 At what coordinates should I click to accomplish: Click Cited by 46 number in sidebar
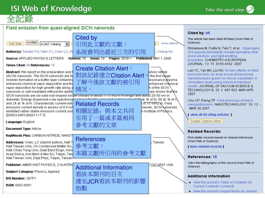point(208,33)
